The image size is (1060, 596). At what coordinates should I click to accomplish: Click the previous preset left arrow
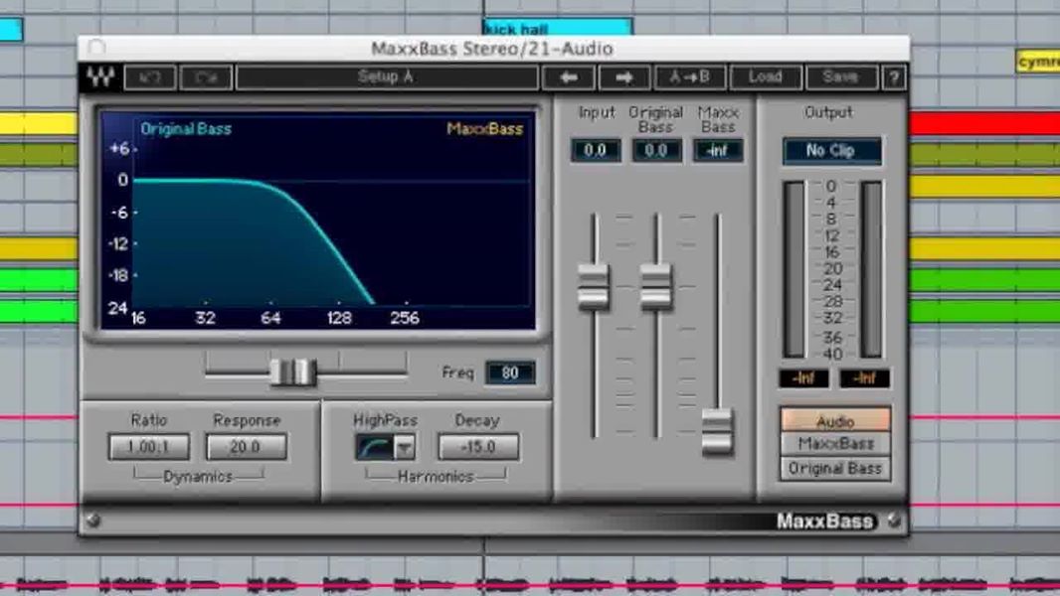click(569, 76)
